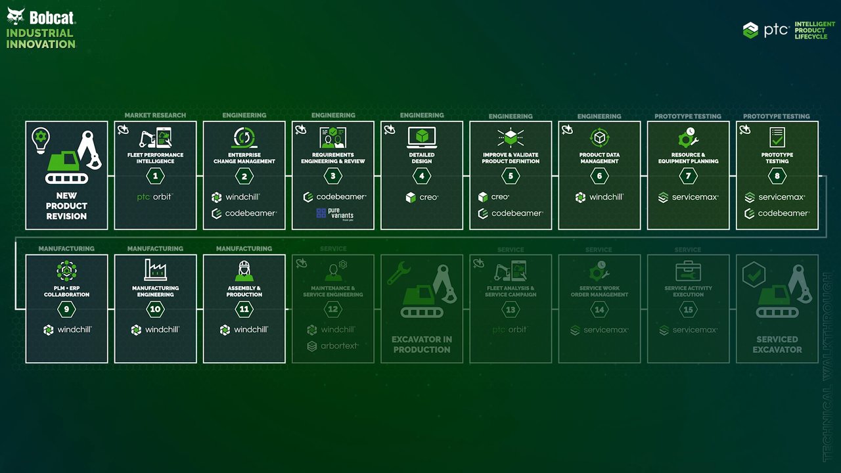Select the Resource & Equipment Planning icon
The width and height of the screenshot is (841, 473).
(x=688, y=137)
